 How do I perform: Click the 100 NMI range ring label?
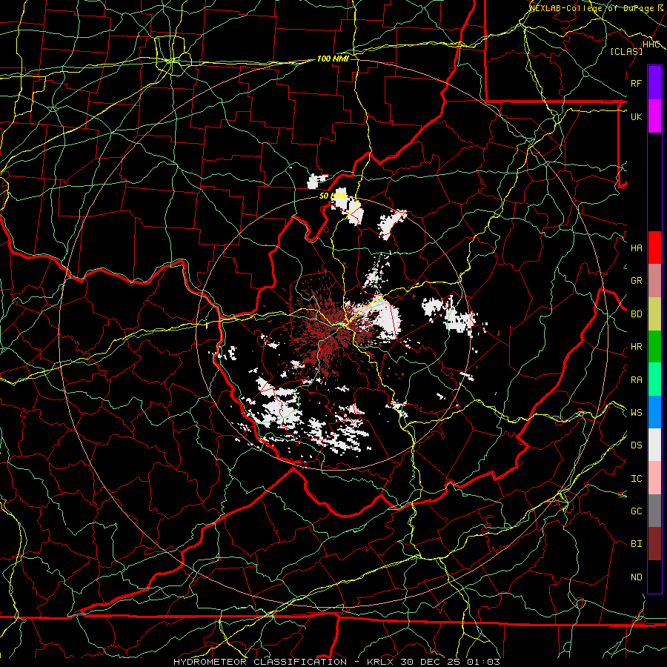(333, 59)
